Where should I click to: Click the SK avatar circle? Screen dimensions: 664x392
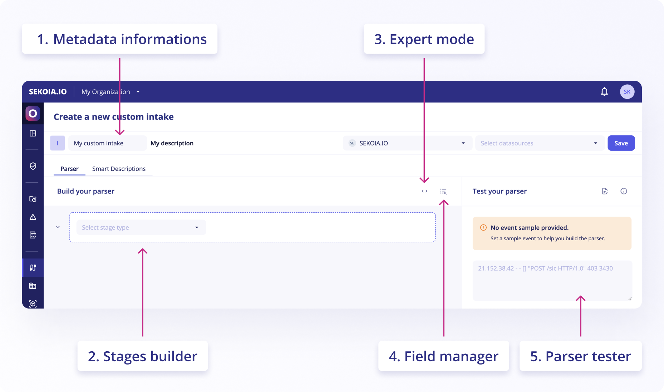click(x=627, y=91)
